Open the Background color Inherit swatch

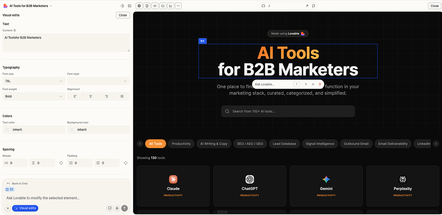tap(98, 130)
